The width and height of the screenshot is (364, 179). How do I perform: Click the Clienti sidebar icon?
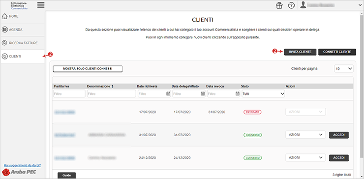click(4, 56)
